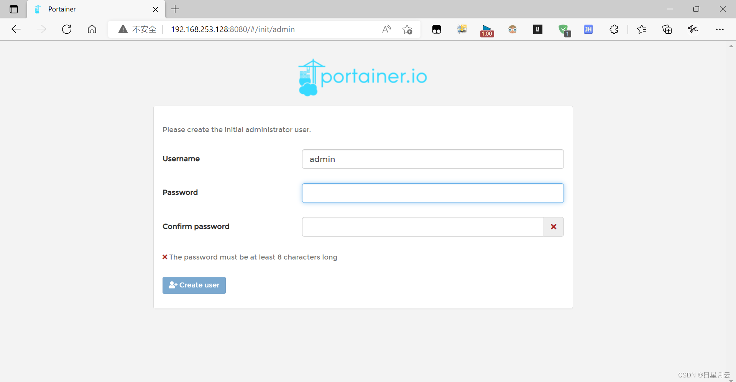Image resolution: width=736 pixels, height=382 pixels.
Task: Click the back navigation arrow
Action: click(x=16, y=29)
